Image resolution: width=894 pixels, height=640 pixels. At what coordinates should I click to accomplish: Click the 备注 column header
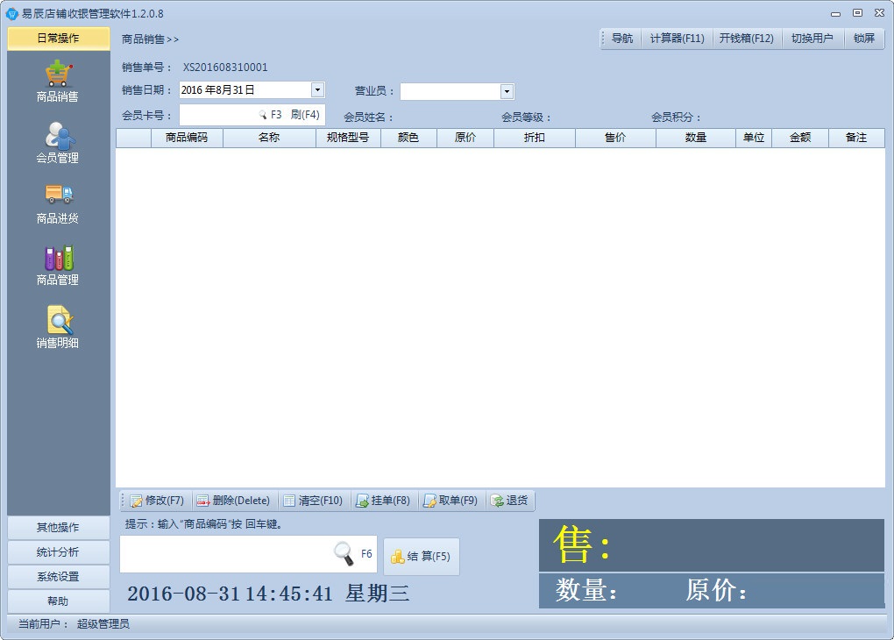pyautogui.click(x=856, y=138)
